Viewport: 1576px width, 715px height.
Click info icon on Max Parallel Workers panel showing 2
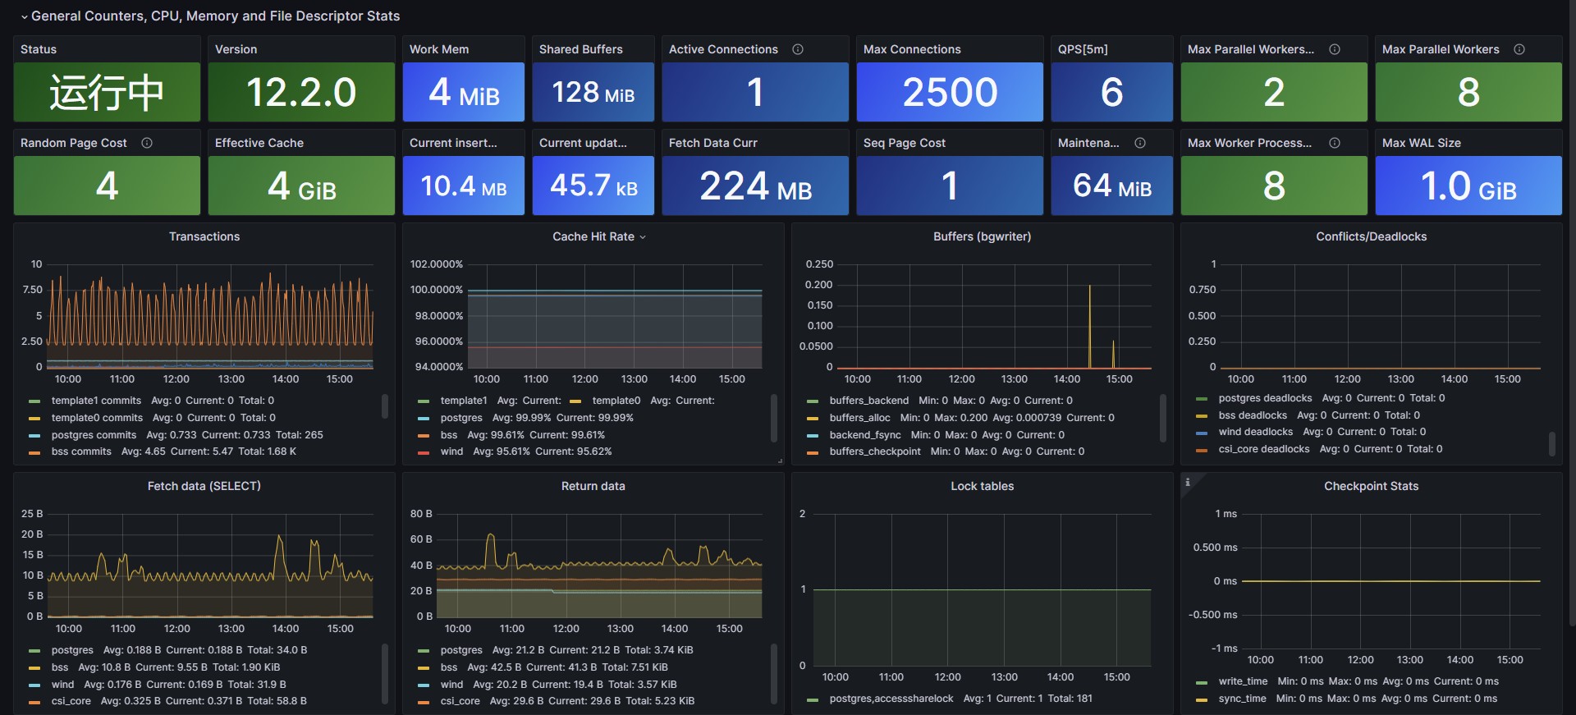1335,49
